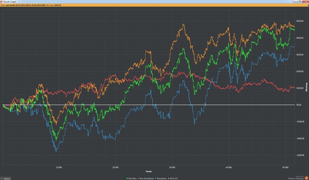Open the Options panel button
This screenshot has height=180, width=309.
5,179
